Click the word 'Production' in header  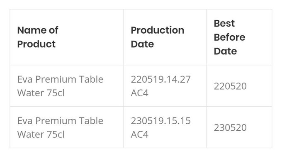click(x=158, y=30)
